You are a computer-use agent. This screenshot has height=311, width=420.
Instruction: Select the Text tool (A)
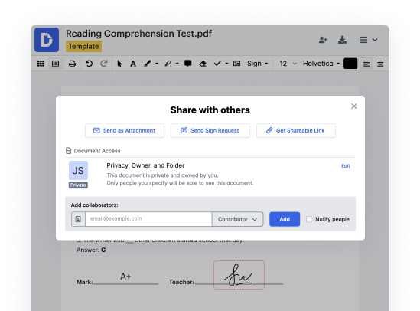(133, 64)
